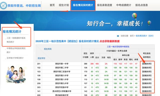
Task: Click 点击获取最新数据 red link
Action: (109, 41)
